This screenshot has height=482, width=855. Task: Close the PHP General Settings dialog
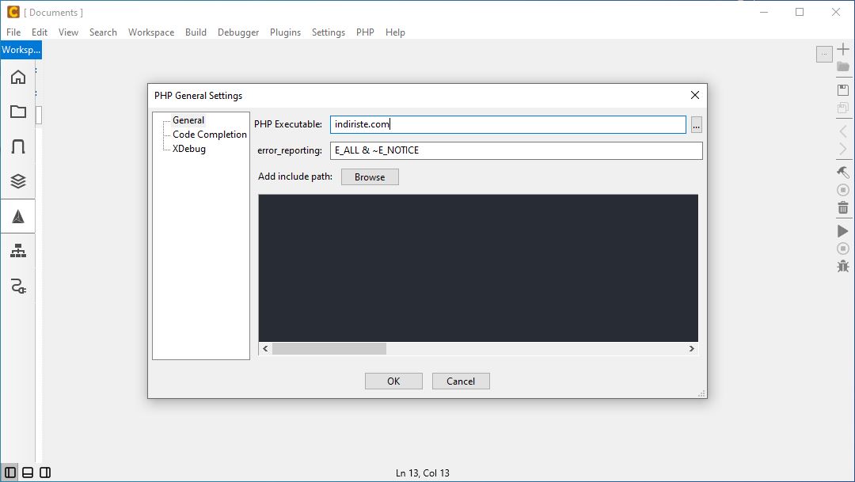695,95
